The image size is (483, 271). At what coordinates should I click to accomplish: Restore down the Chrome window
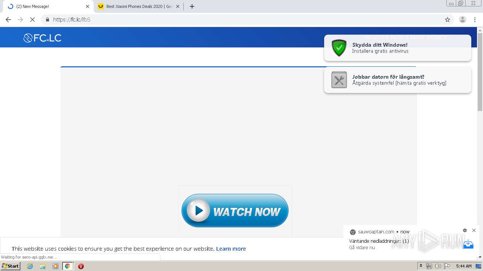pyautogui.click(x=461, y=3)
